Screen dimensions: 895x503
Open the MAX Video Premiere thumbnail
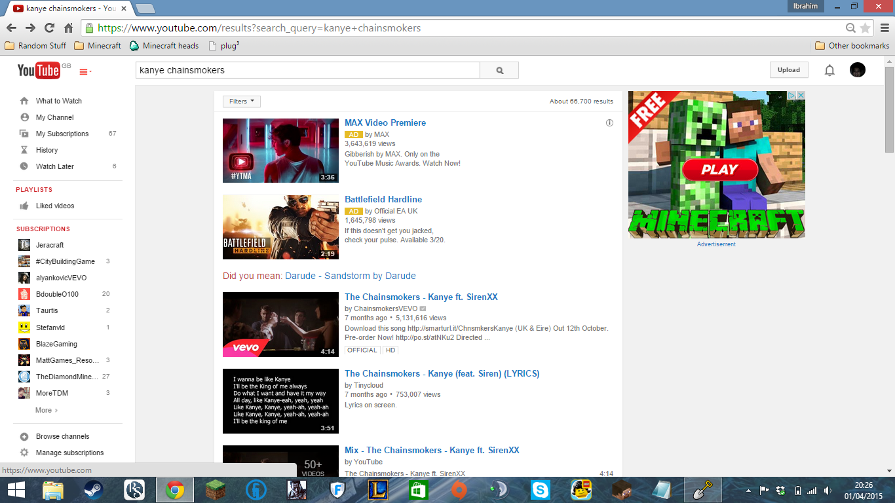click(280, 151)
